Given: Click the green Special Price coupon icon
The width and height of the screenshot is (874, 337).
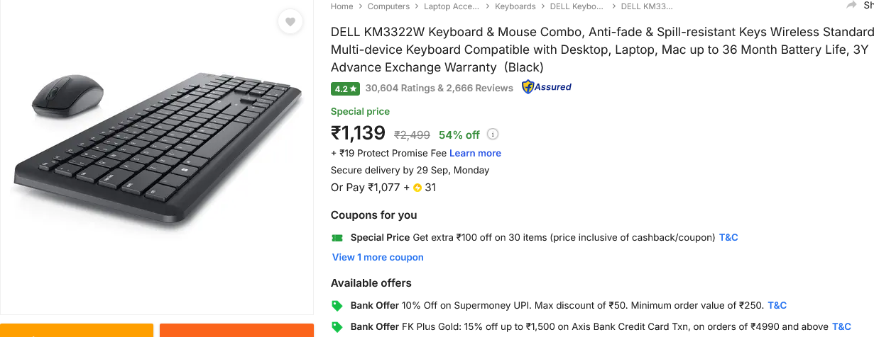Looking at the screenshot, I should point(337,238).
